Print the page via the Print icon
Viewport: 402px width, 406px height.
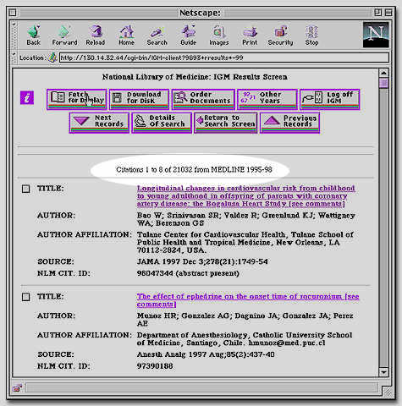(250, 35)
